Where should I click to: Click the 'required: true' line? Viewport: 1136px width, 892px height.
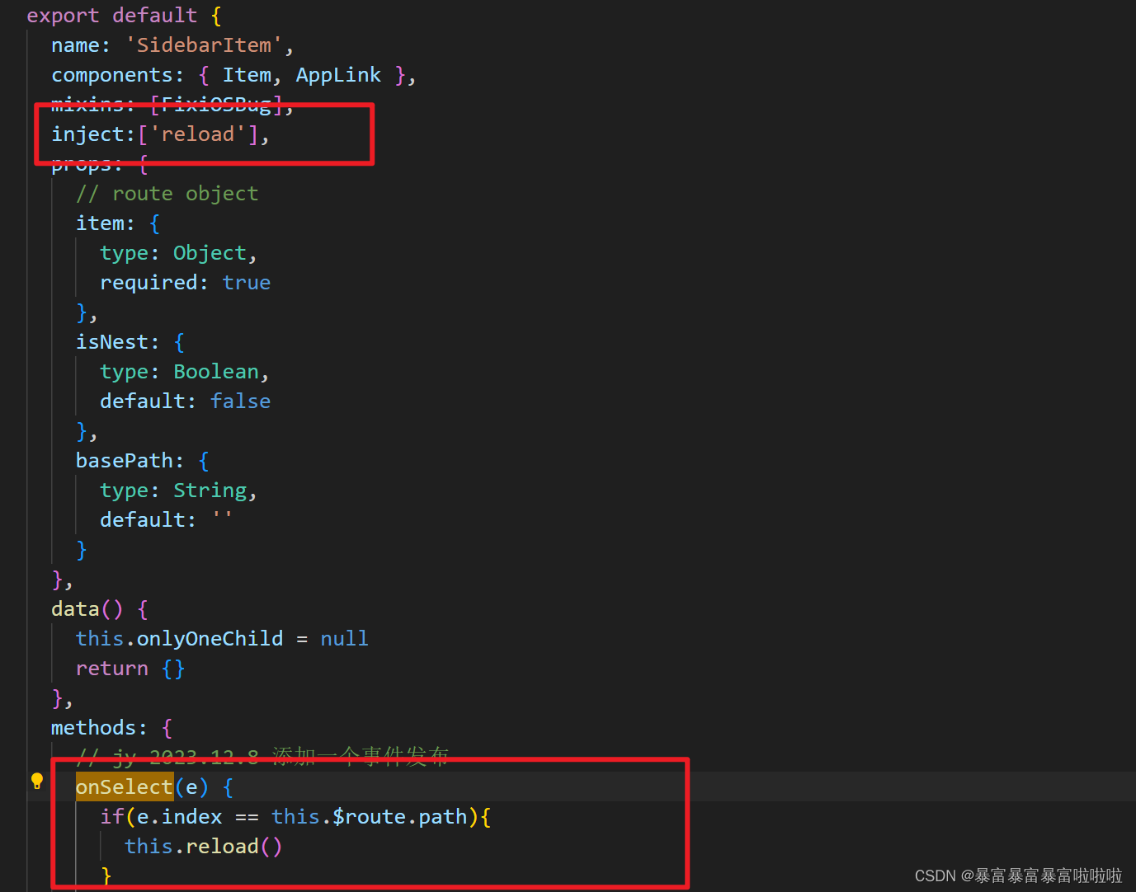coord(185,283)
